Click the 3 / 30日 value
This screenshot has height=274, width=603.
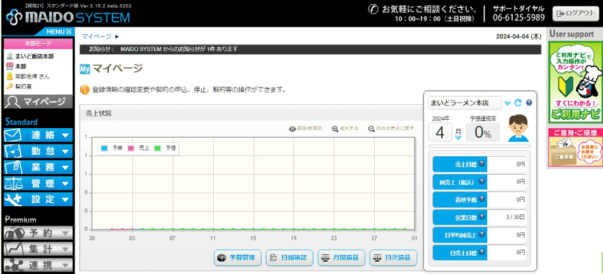(x=516, y=217)
